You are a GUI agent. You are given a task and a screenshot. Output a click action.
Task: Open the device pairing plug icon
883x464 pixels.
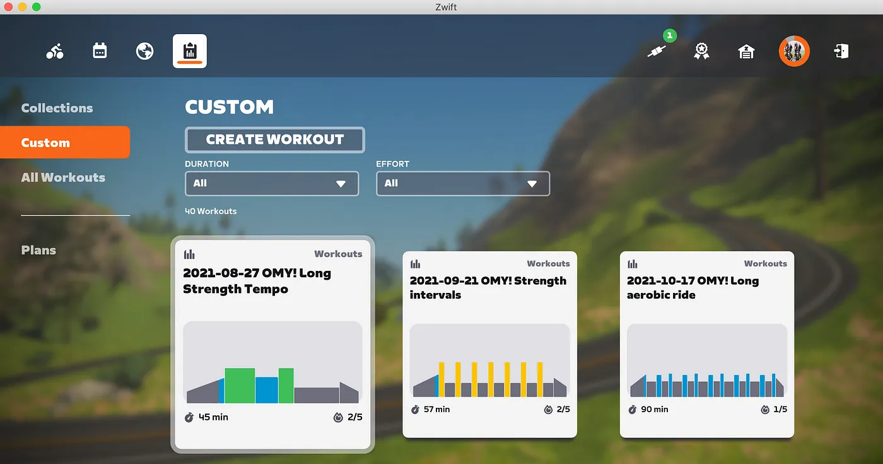pos(656,52)
